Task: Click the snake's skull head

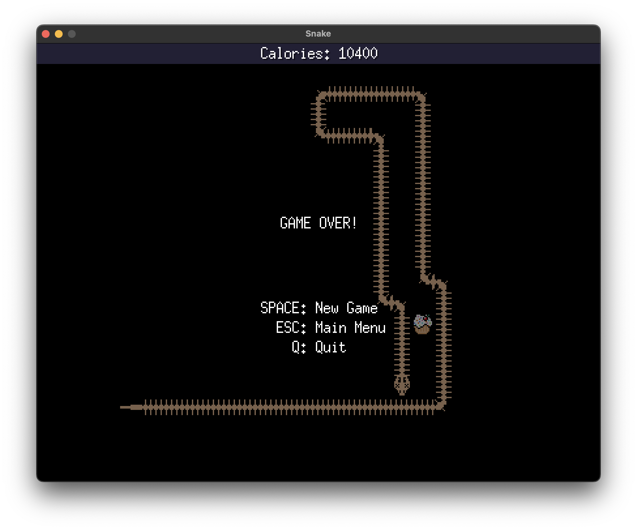Action: coord(402,385)
